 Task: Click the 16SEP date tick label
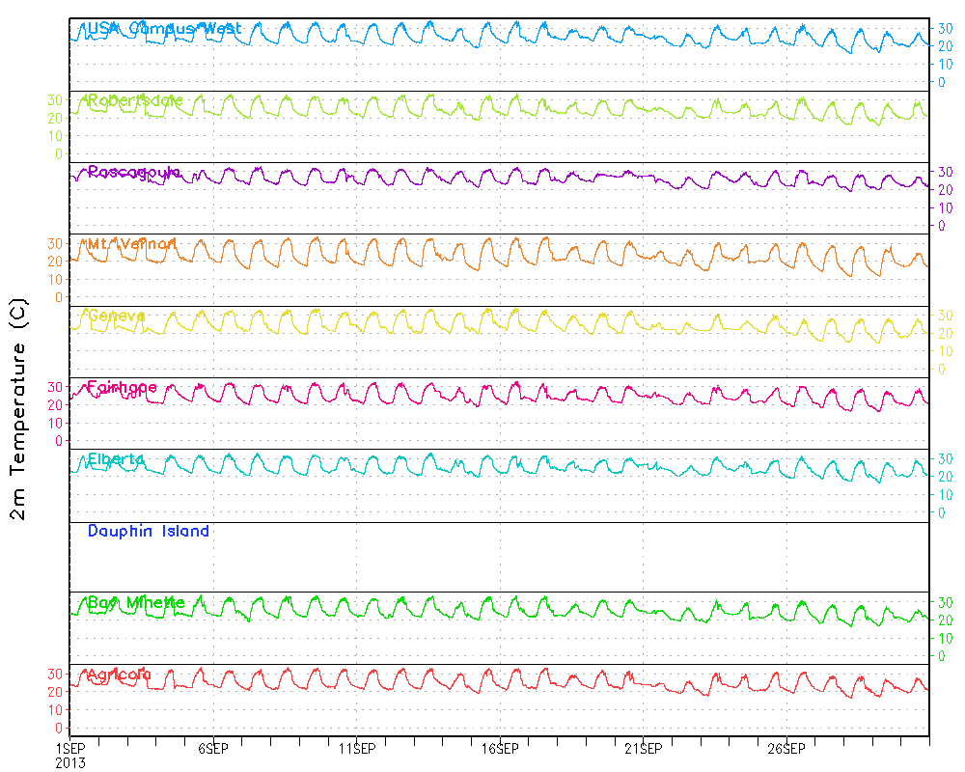click(500, 749)
